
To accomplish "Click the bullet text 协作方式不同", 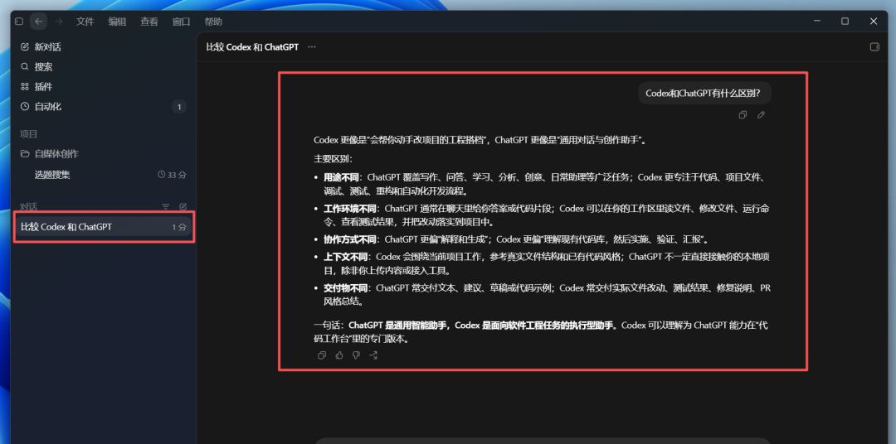I will [x=351, y=239].
